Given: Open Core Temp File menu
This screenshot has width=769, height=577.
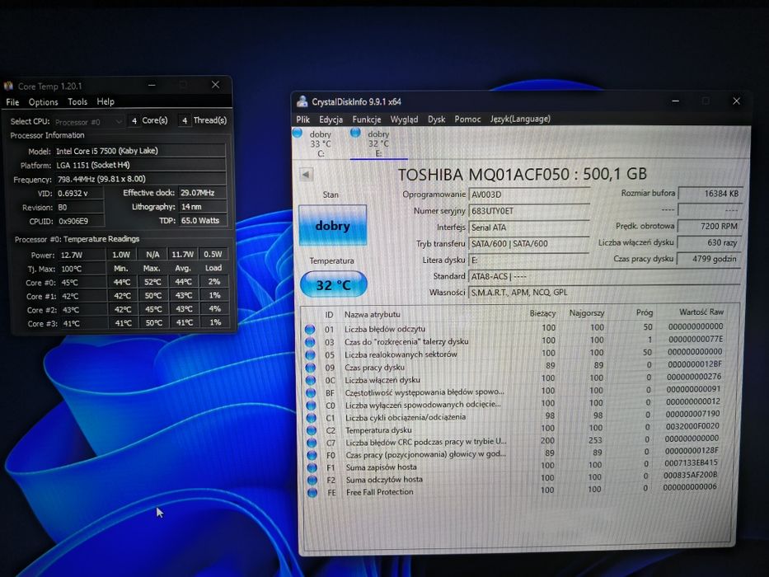Looking at the screenshot, I should [x=12, y=102].
